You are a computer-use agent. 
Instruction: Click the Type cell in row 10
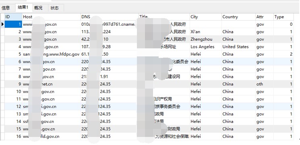pos(283,91)
